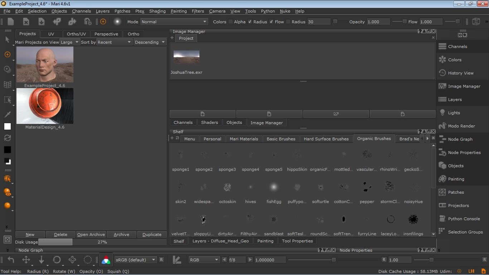Switch to the Shaders tab
The width and height of the screenshot is (489, 275).
(209, 122)
